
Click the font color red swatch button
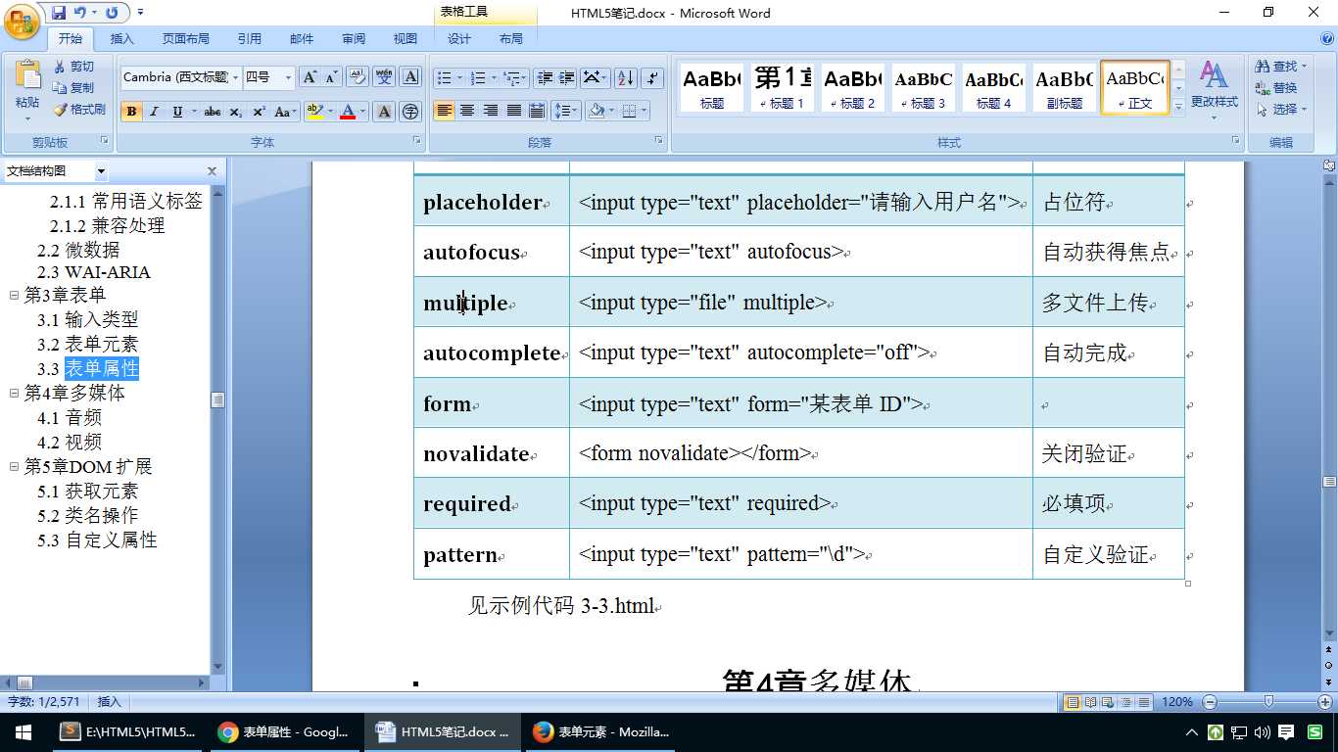point(347,112)
